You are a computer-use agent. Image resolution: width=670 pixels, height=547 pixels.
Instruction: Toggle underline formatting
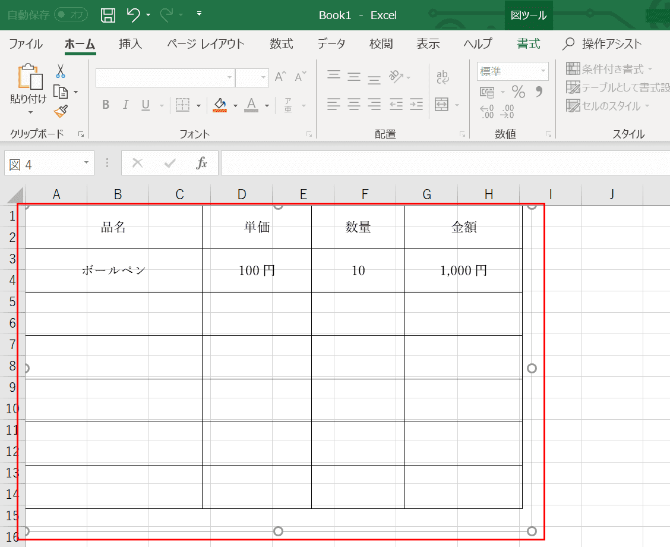click(x=146, y=105)
